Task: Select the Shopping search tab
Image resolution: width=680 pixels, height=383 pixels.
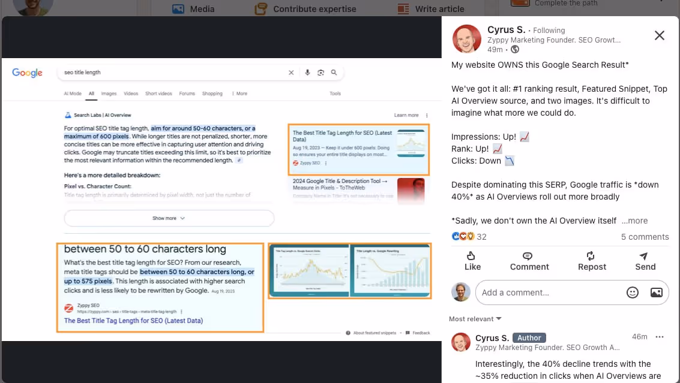Action: pyautogui.click(x=212, y=94)
